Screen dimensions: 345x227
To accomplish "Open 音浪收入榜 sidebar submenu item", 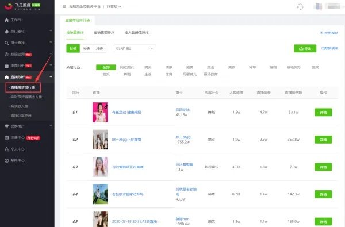I will click(20, 106).
